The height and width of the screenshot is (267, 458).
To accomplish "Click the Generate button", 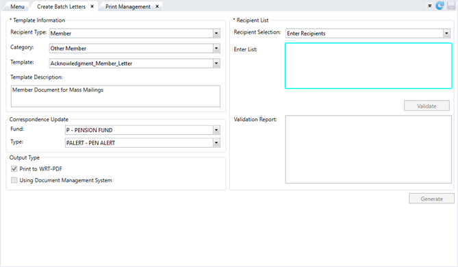I will [x=432, y=199].
